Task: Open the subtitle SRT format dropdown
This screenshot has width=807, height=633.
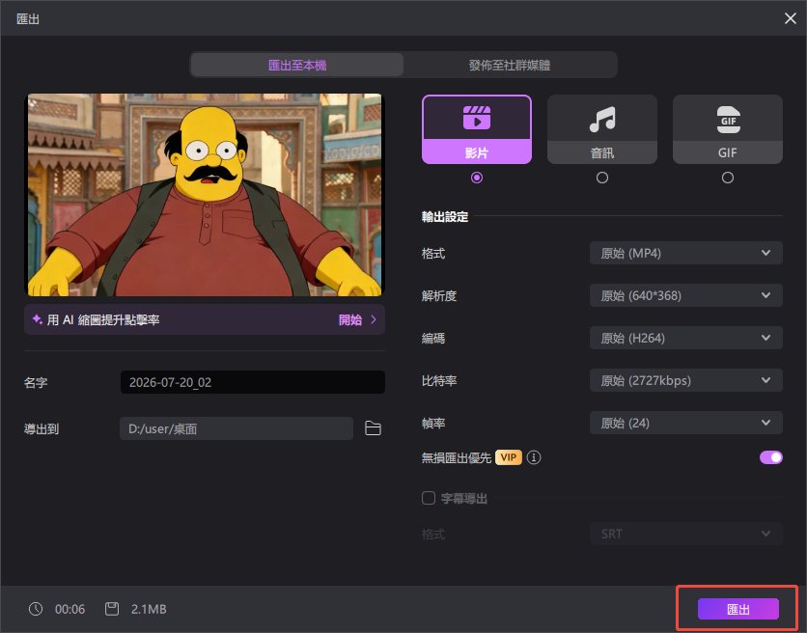Action: [x=686, y=534]
